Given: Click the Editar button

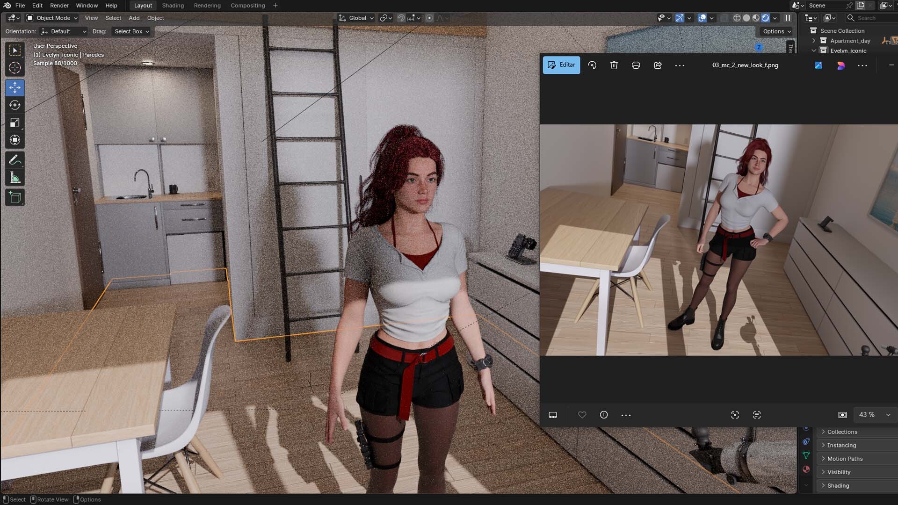Looking at the screenshot, I should [x=561, y=65].
